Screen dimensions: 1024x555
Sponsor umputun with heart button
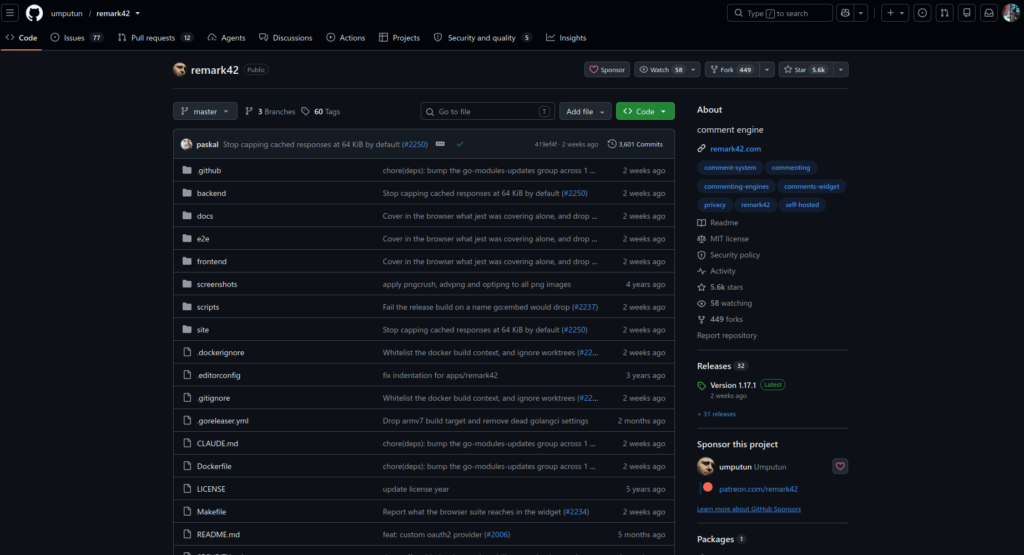[840, 466]
